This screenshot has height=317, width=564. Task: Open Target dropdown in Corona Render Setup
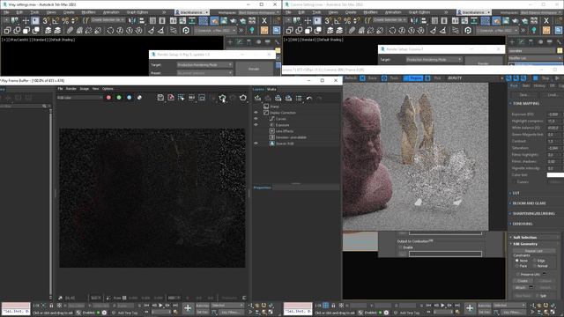434,59
